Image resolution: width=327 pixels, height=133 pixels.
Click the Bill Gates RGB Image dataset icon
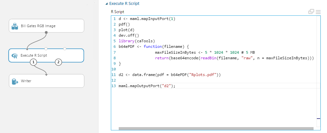click(15, 26)
